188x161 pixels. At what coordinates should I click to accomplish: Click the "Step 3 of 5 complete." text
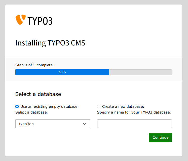(34, 65)
